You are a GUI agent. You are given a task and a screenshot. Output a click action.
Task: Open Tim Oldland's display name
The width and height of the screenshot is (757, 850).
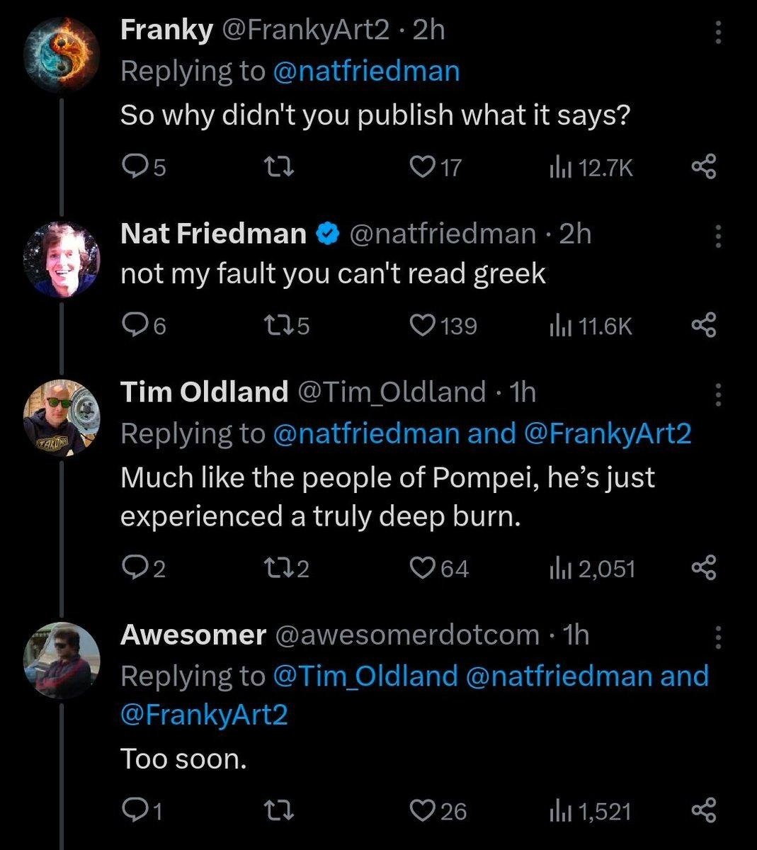(205, 391)
